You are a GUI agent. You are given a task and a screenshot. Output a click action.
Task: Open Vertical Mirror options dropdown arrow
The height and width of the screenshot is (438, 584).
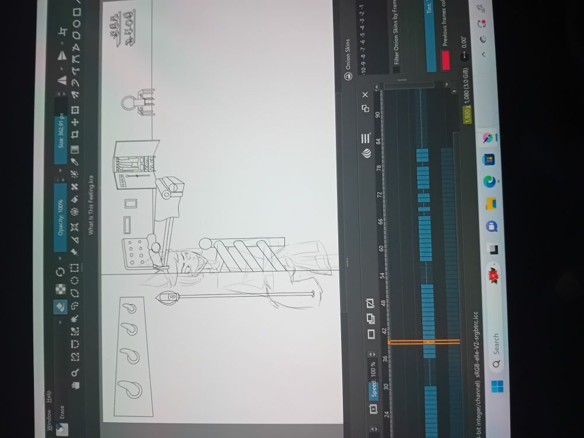[62, 43]
